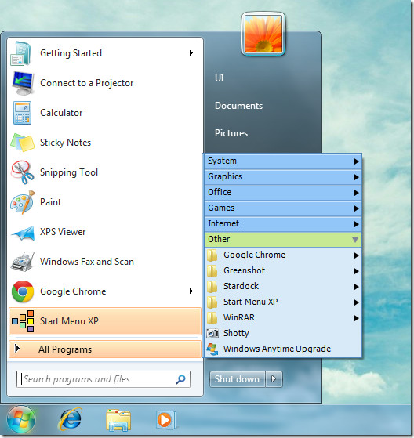Click the Start Menu XP folder label
Screen dimensions: 414x438
[250, 302]
